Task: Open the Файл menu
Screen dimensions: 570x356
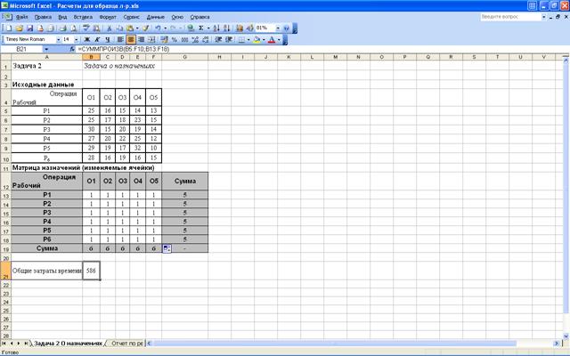Action: point(21,17)
